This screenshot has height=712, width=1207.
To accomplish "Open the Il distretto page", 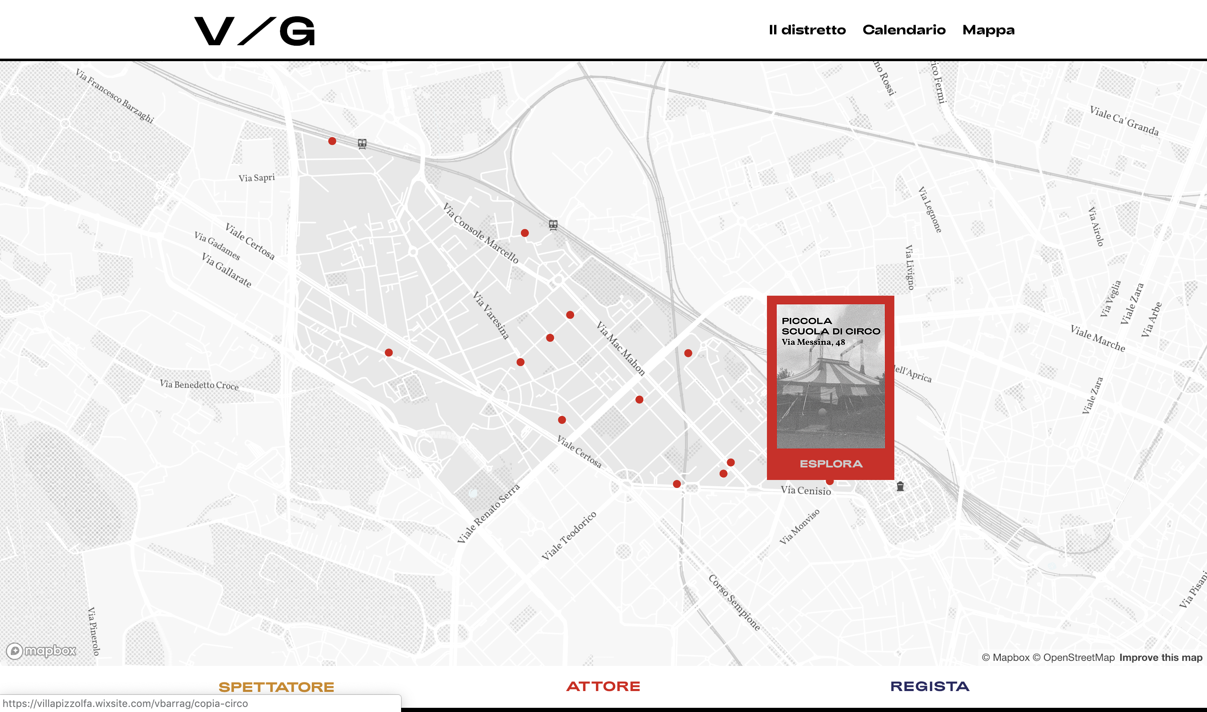I will 807,30.
